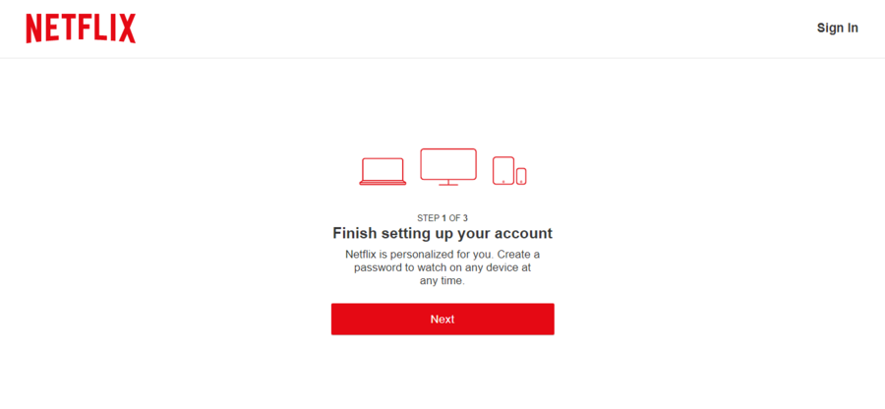Viewport: 885px width, 409px height.
Task: Select the desktop monitor icon
Action: tap(448, 167)
